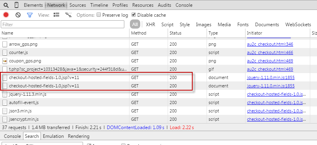Click the file icon next to arrow_gps.png
The width and height of the screenshot is (317, 145).
[x=5, y=44]
